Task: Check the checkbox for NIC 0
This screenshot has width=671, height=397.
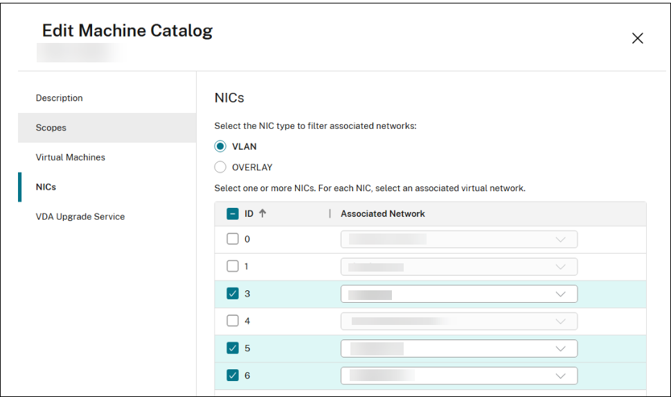Action: coord(233,239)
